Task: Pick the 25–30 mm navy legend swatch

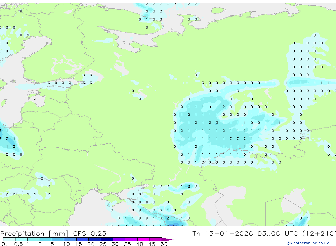Action: 107,239
